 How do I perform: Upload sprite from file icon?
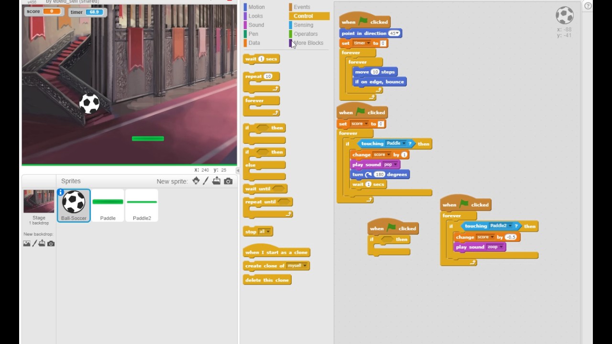(x=217, y=181)
